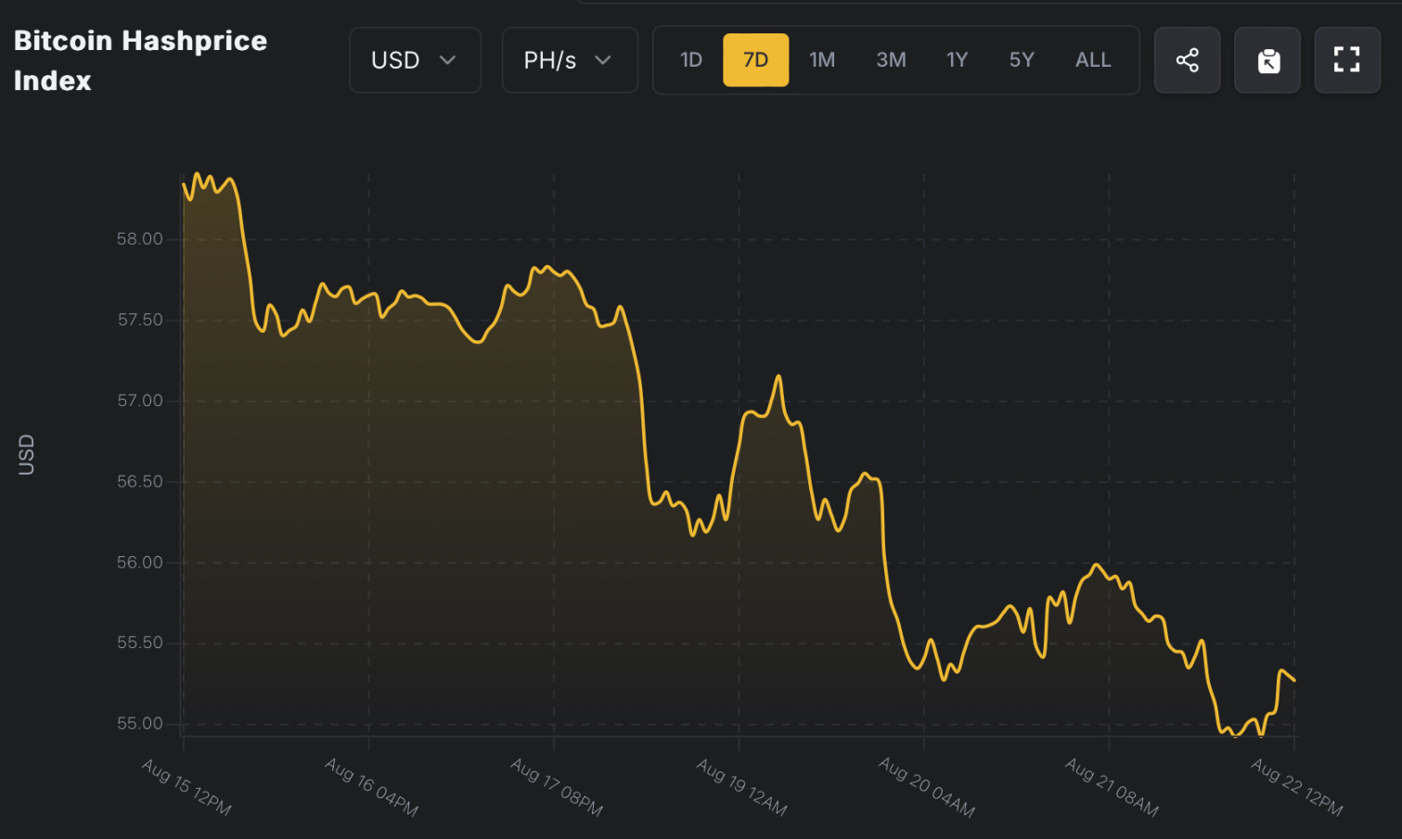Switch to the 1M time range
1402x839 pixels.
pos(822,60)
